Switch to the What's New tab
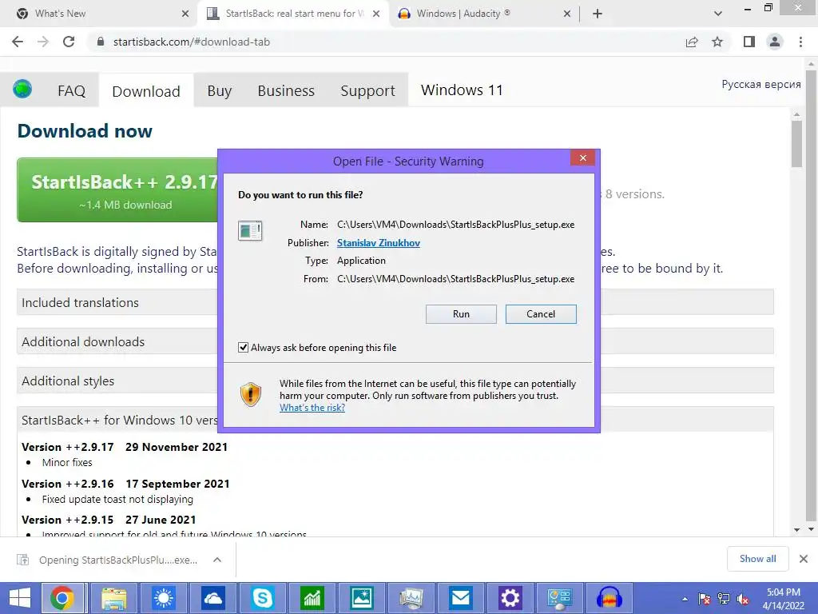Image resolution: width=818 pixels, height=614 pixels. [99, 14]
